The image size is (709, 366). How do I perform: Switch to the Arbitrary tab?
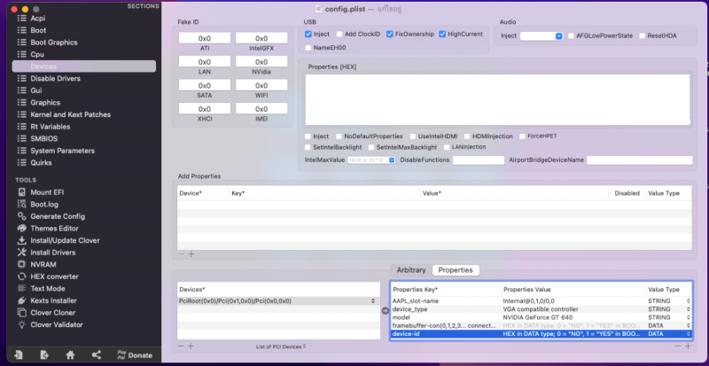pyautogui.click(x=411, y=269)
